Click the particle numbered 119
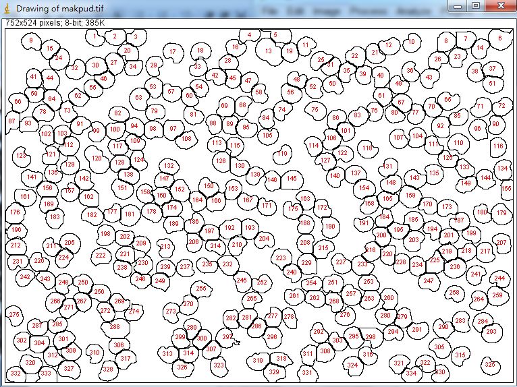 (282, 154)
